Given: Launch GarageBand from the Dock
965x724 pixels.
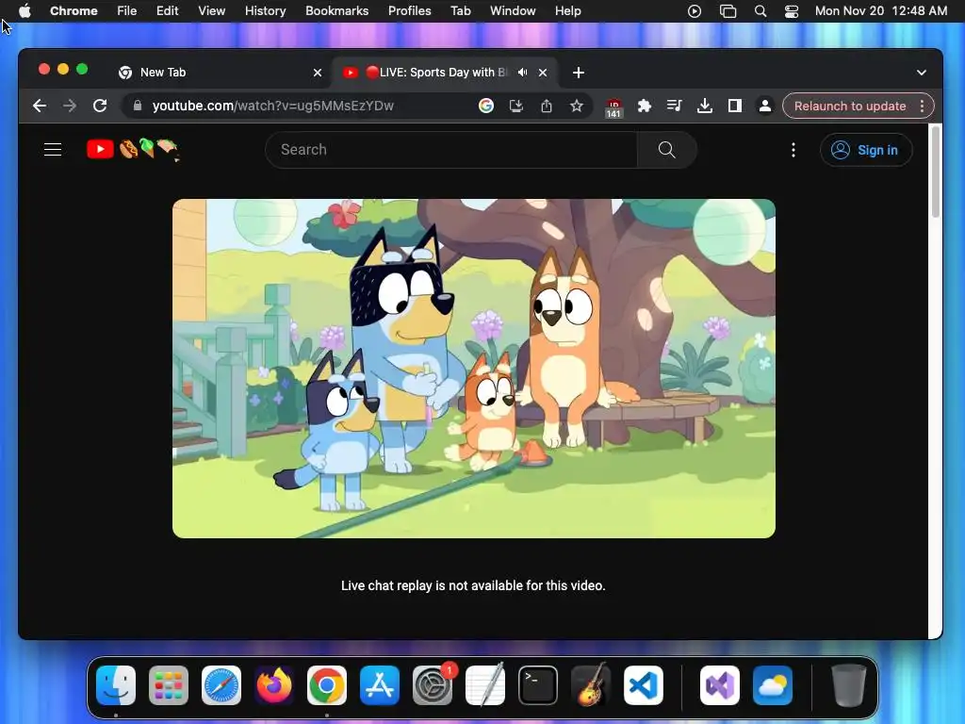Looking at the screenshot, I should point(591,685).
